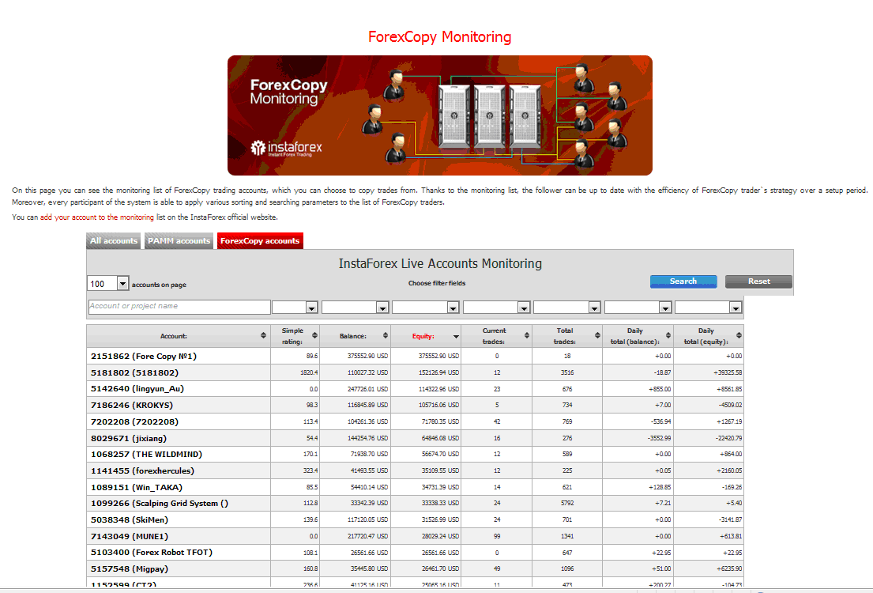The height and width of the screenshot is (593, 873).
Task: Open account 5181802 (5181802)
Action: click(135, 373)
